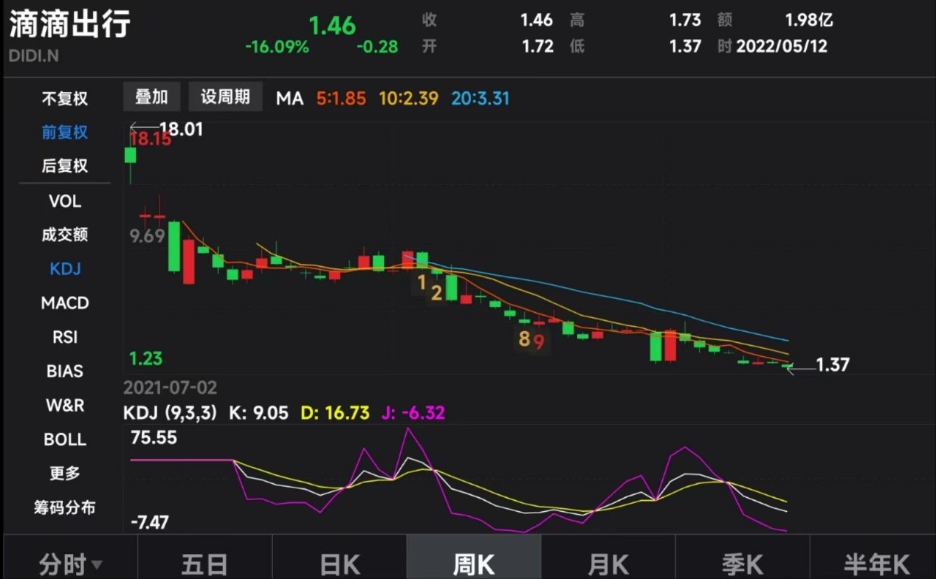Image resolution: width=936 pixels, height=579 pixels.
Task: Select 前复权 price adjustment mode
Action: point(64,132)
